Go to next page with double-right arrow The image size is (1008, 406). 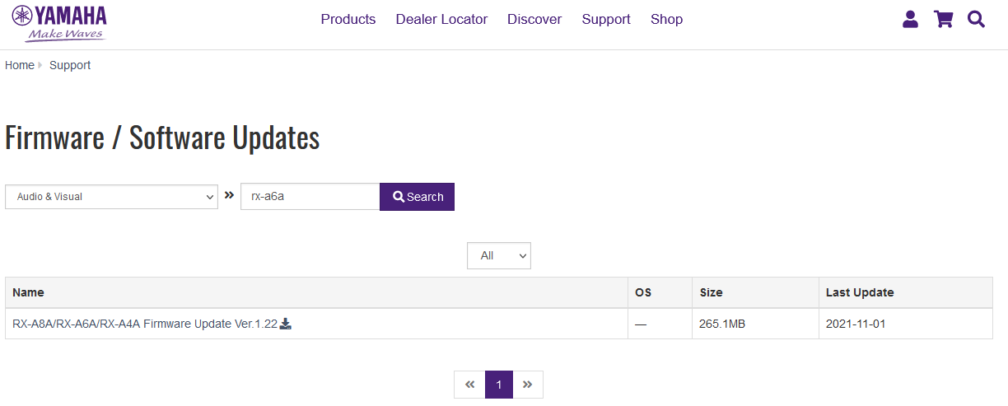pos(528,385)
